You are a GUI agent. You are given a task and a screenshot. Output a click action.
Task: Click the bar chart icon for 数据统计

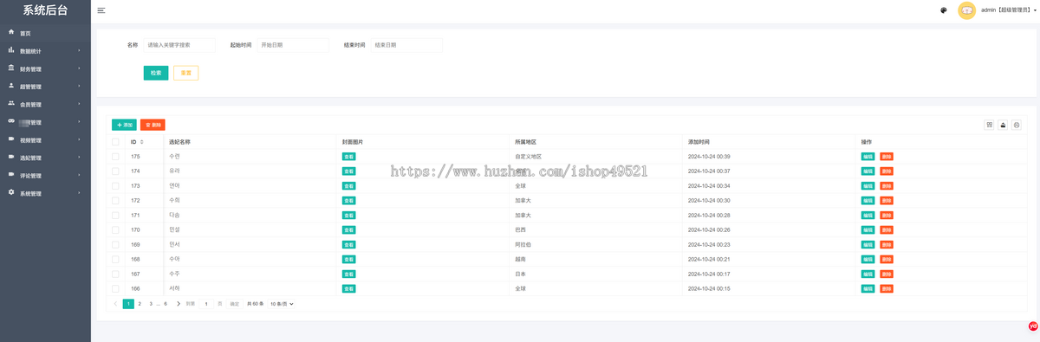tap(10, 50)
